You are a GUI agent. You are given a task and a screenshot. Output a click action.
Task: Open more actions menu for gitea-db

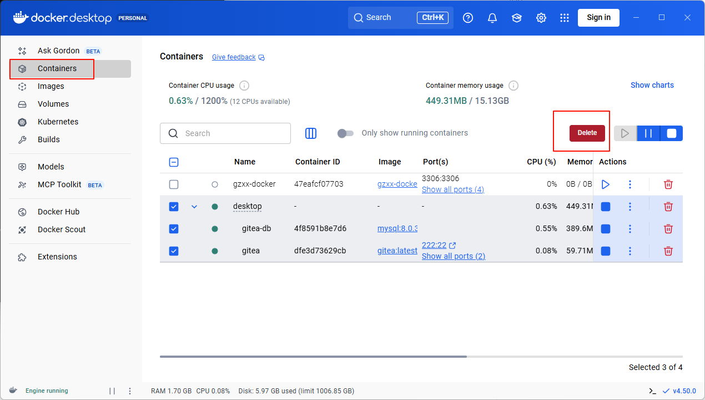click(x=630, y=228)
